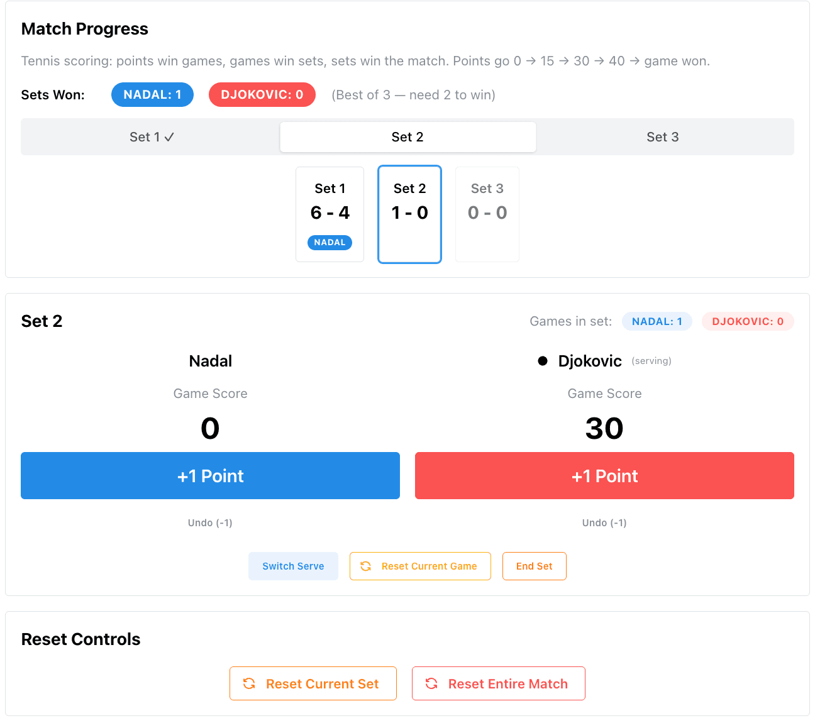The image size is (815, 723).
Task: Click End Set to finish Set 2
Action: pos(534,566)
